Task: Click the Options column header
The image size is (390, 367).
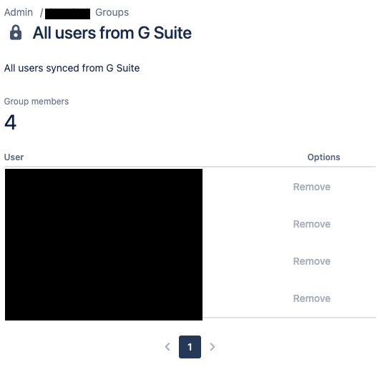Action: coord(323,157)
